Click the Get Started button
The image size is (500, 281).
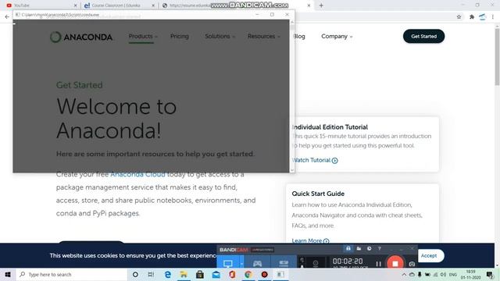(x=423, y=37)
